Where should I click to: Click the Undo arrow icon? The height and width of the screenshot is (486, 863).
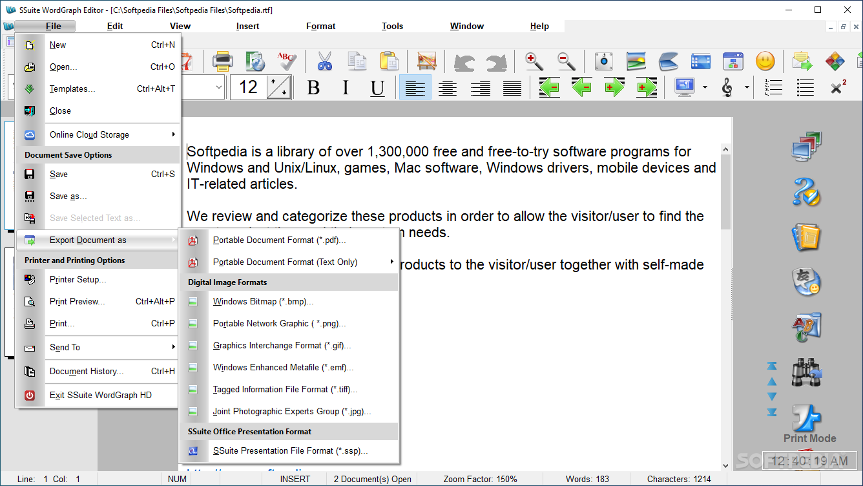click(x=464, y=62)
